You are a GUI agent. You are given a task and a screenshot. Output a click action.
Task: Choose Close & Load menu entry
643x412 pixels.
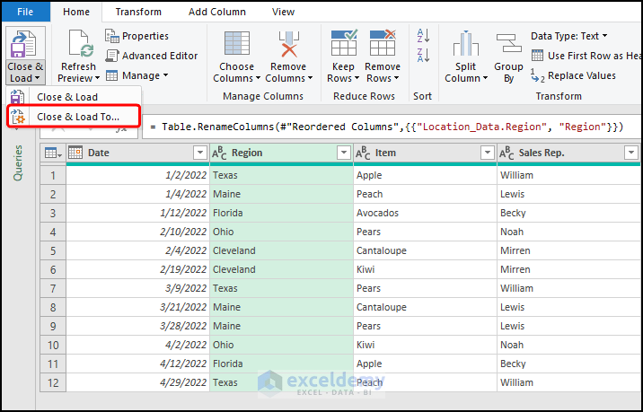[x=74, y=97]
